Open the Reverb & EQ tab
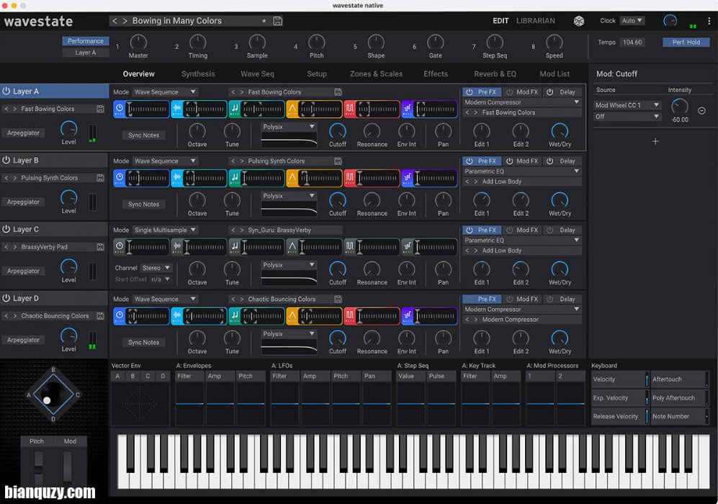Viewport: 718px width, 504px height. point(495,73)
